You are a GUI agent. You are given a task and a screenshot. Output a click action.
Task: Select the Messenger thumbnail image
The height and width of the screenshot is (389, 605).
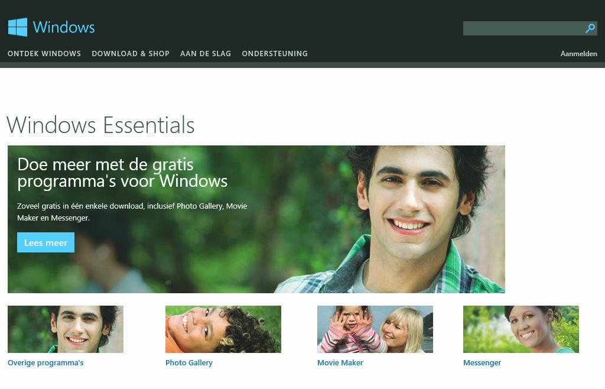521,329
